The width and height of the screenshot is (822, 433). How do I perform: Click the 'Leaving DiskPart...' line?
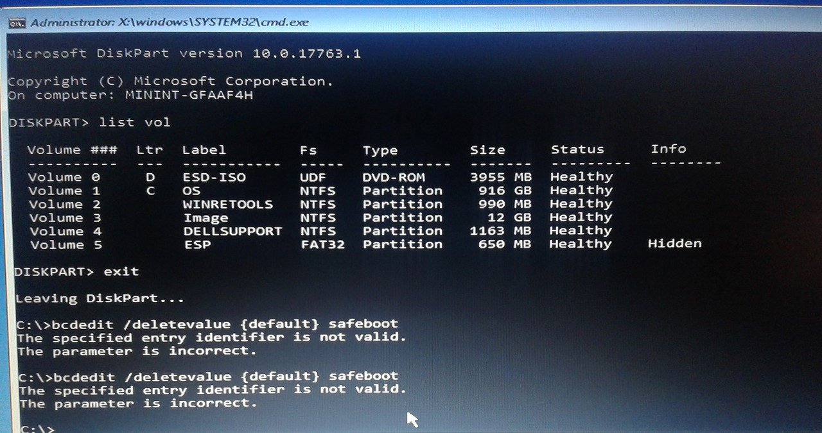(100, 299)
